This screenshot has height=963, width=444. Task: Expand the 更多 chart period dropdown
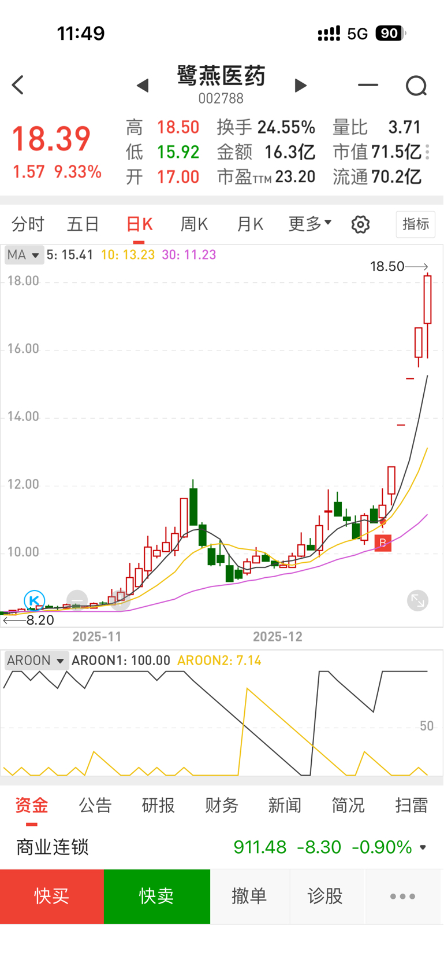click(310, 223)
